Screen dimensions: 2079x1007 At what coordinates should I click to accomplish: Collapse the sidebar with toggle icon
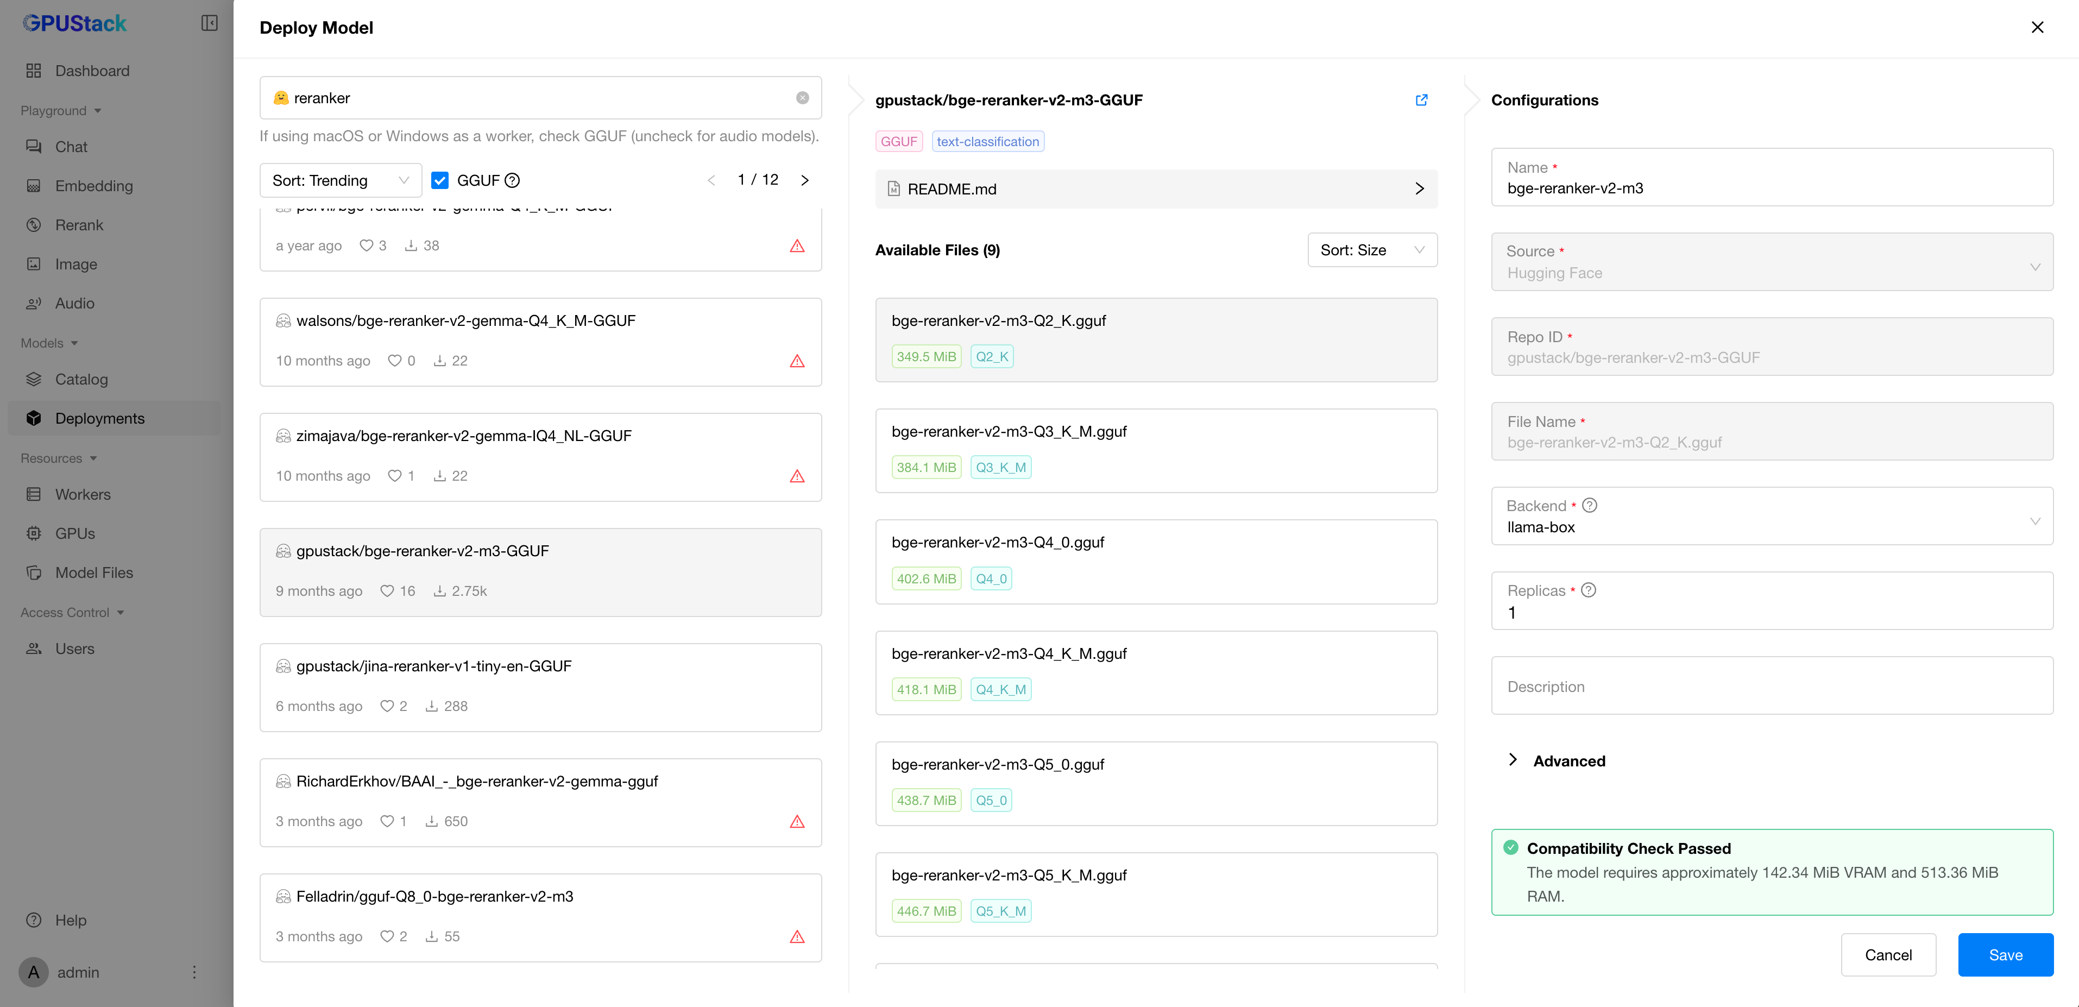click(x=209, y=23)
